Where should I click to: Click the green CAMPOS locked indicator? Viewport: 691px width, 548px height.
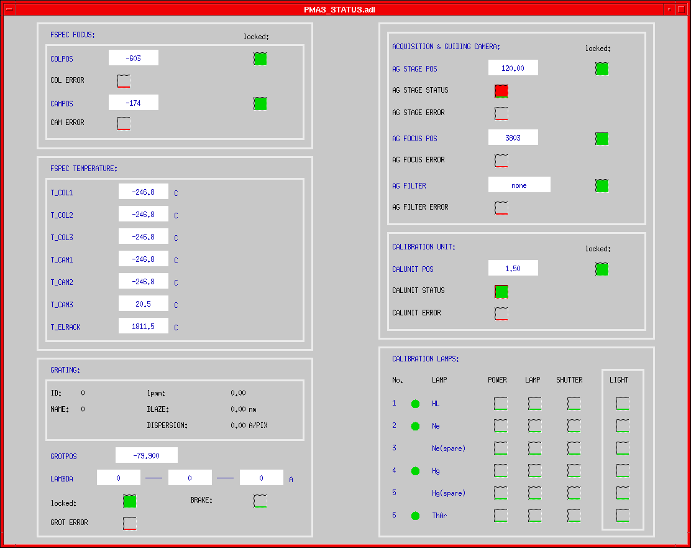(x=260, y=104)
